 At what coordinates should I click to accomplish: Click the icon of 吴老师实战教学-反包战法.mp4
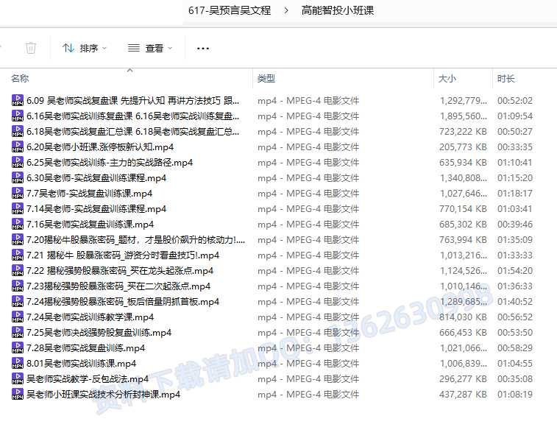tap(18, 379)
